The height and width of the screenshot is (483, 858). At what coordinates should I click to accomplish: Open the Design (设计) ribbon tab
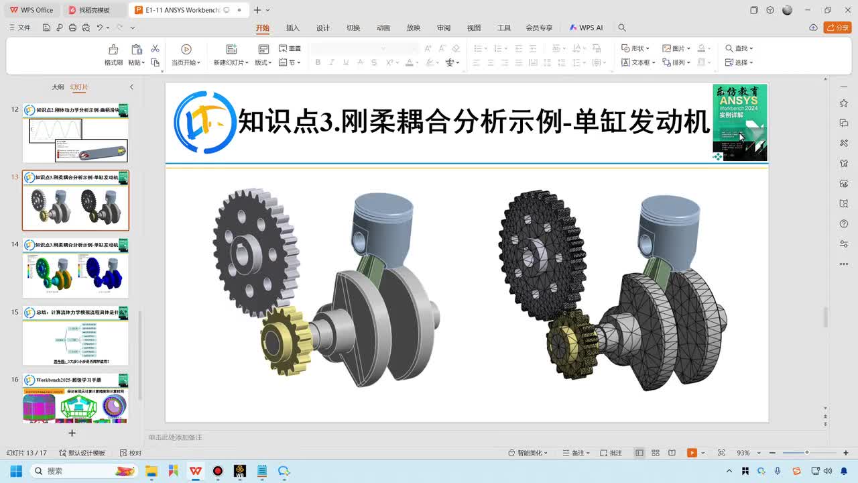tap(323, 28)
